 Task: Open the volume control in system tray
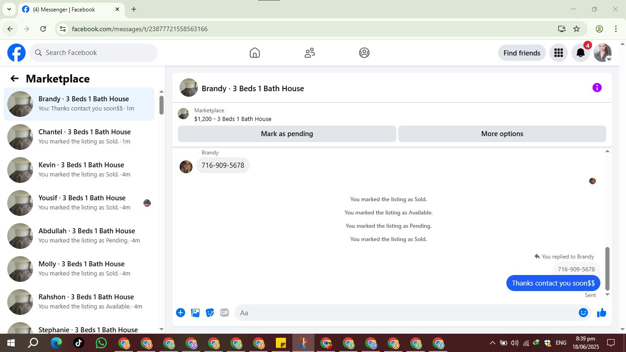[515, 343]
